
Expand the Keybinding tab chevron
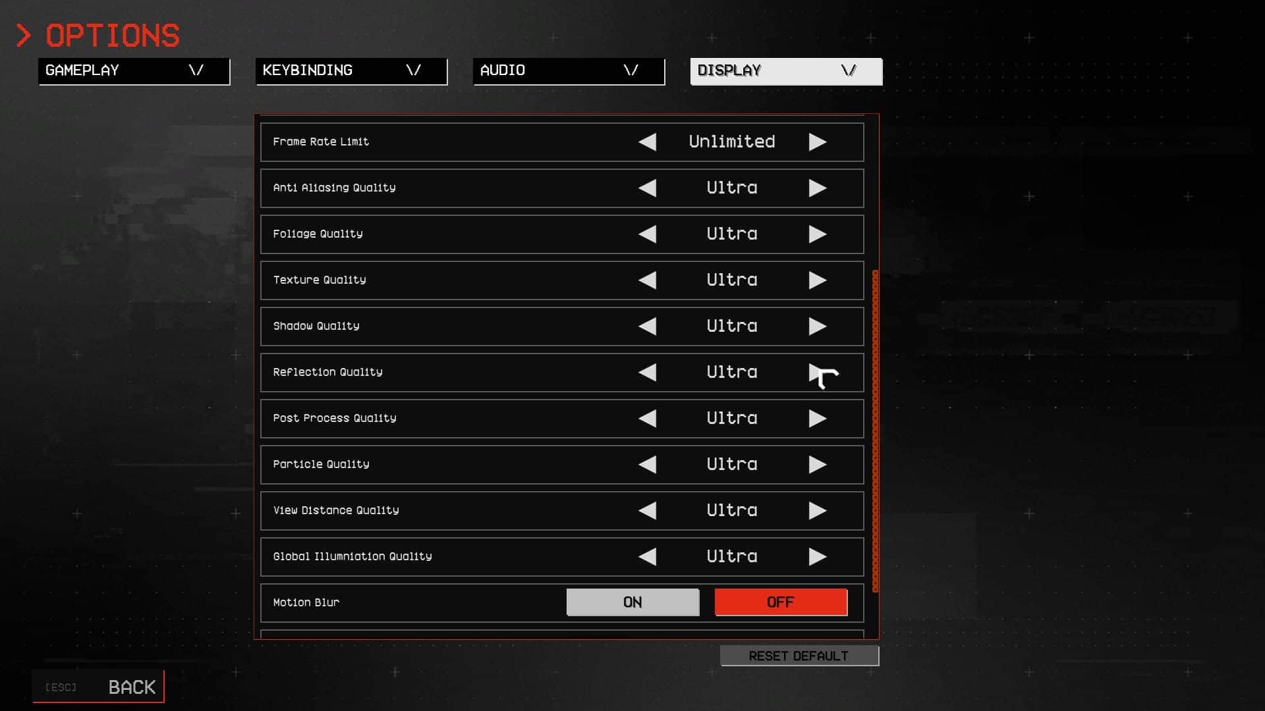tap(413, 70)
